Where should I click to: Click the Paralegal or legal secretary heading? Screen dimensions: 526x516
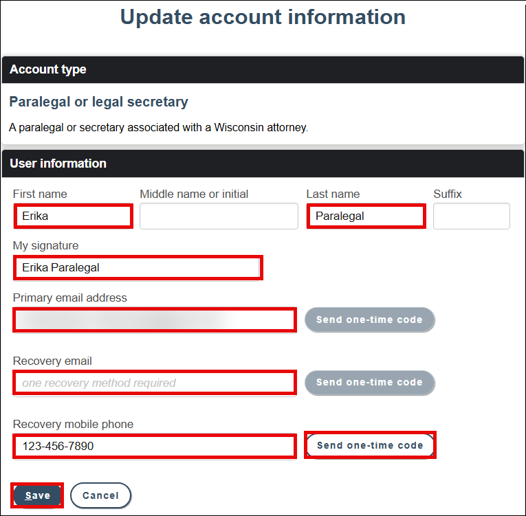click(98, 102)
